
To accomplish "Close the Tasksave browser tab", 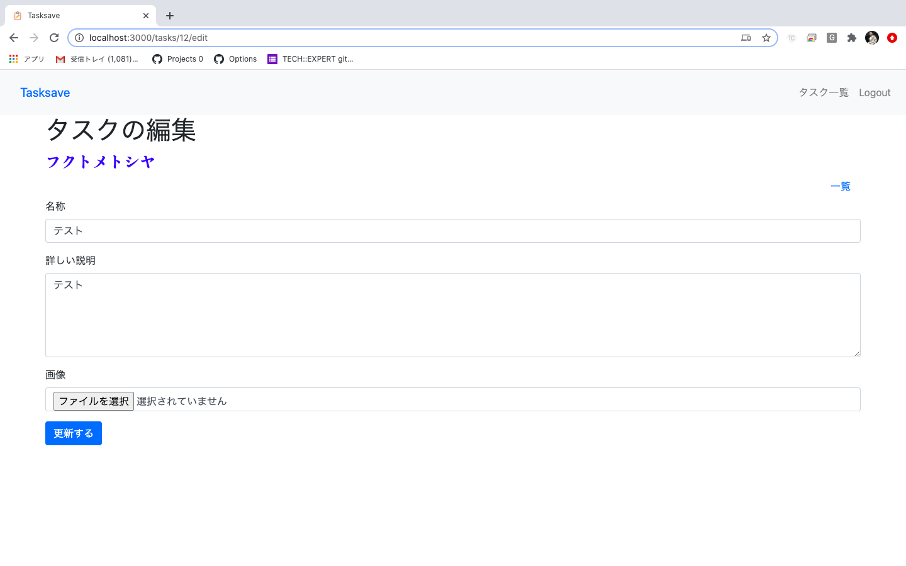I will tap(146, 16).
